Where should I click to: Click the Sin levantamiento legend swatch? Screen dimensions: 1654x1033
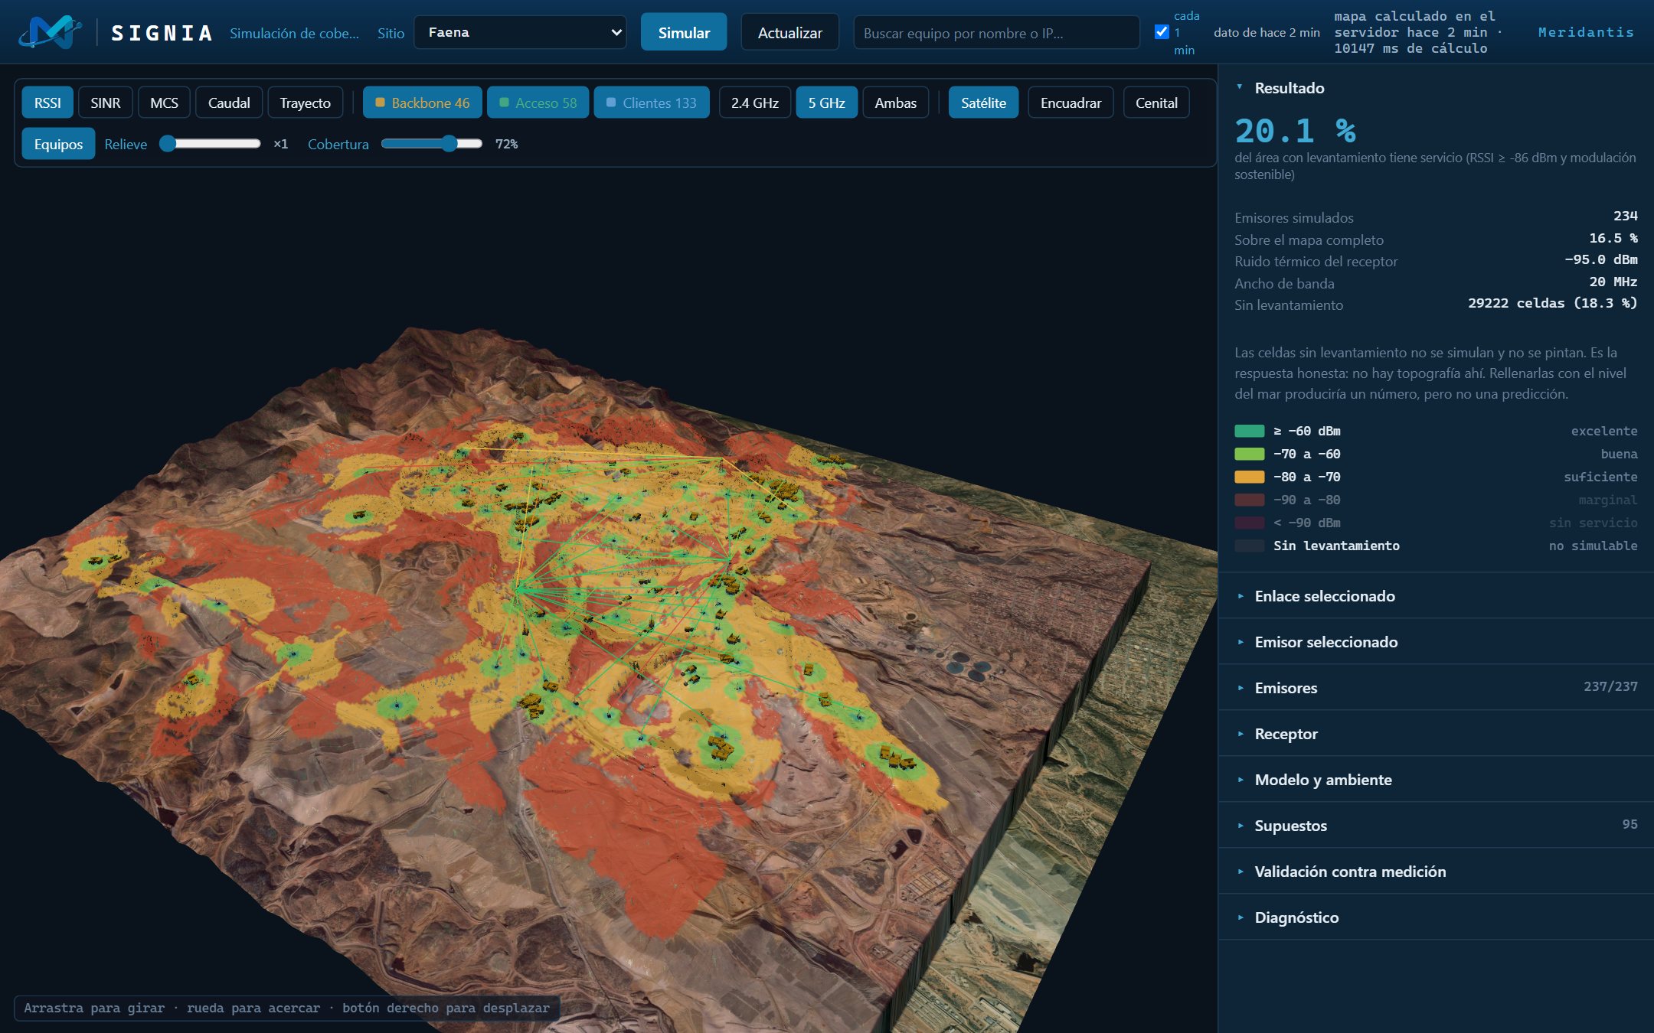tap(1249, 546)
